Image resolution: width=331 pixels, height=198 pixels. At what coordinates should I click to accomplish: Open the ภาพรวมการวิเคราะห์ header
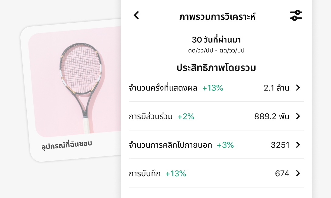pos(216,17)
